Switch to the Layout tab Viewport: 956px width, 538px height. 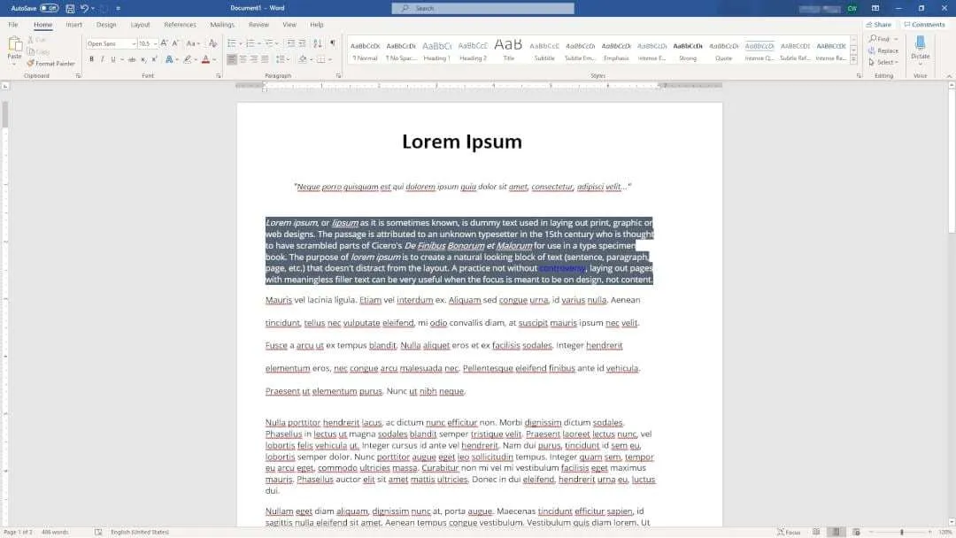click(x=140, y=25)
